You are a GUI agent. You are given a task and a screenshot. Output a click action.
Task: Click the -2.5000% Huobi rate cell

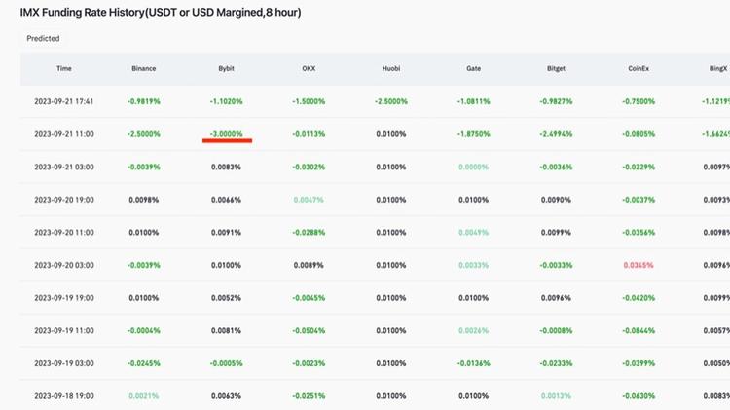pos(391,101)
